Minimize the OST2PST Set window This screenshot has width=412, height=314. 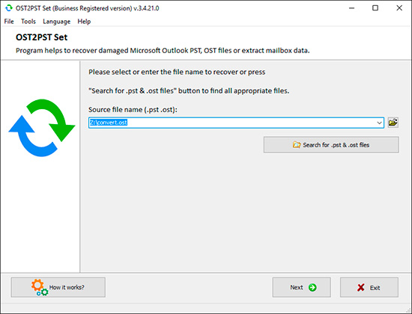pyautogui.click(x=351, y=8)
